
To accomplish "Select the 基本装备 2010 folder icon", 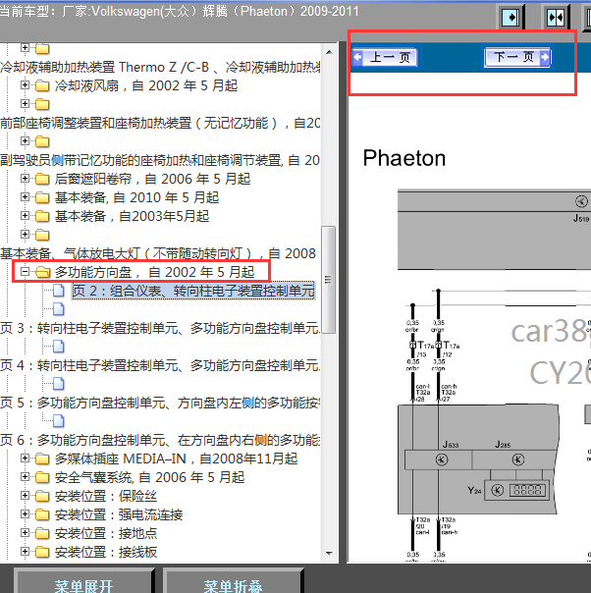I will (42, 197).
